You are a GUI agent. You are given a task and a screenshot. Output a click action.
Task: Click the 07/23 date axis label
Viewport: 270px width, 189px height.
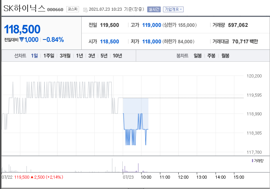tap(128, 177)
